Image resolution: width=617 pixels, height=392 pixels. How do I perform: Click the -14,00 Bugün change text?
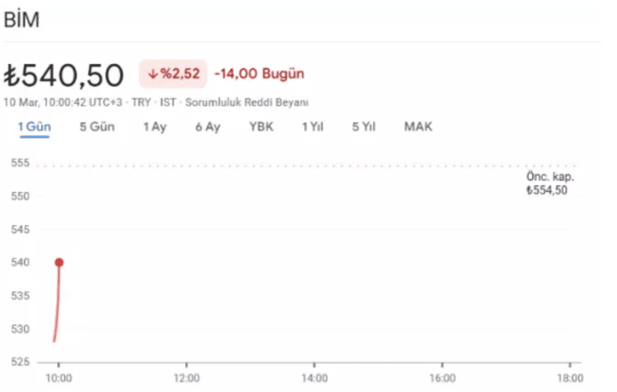[x=259, y=74]
